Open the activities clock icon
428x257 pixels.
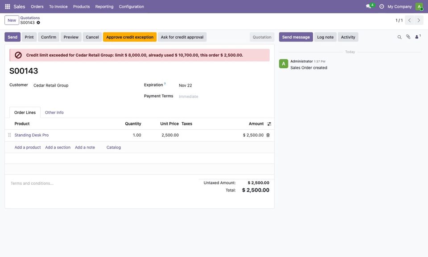pyautogui.click(x=381, y=6)
